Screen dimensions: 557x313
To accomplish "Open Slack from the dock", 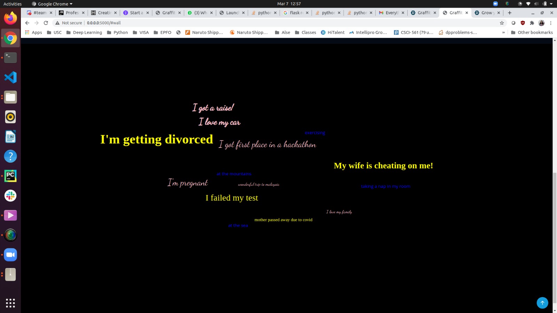I will click(10, 196).
